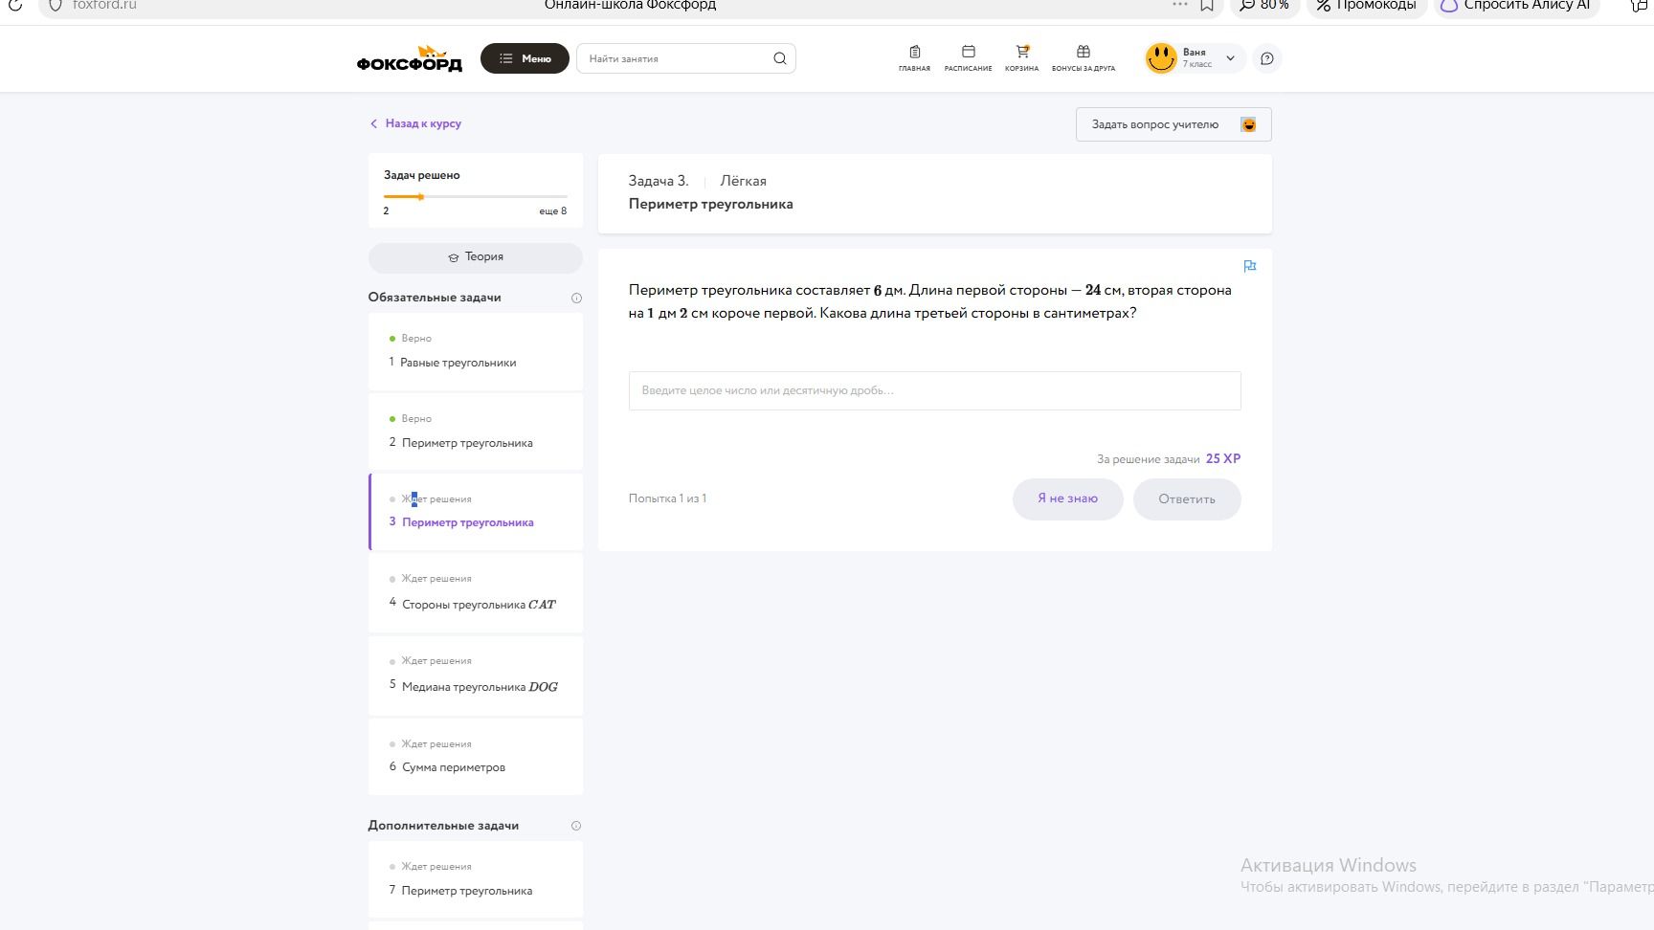The image size is (1654, 930).
Task: Click the flag report icon
Action: coord(1249,266)
